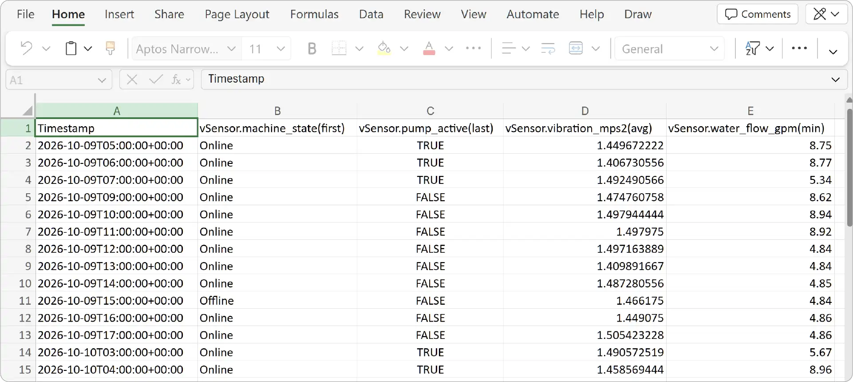Click the horizontal alignment icon

(509, 48)
